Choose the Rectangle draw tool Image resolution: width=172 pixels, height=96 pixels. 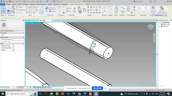point(29,7)
